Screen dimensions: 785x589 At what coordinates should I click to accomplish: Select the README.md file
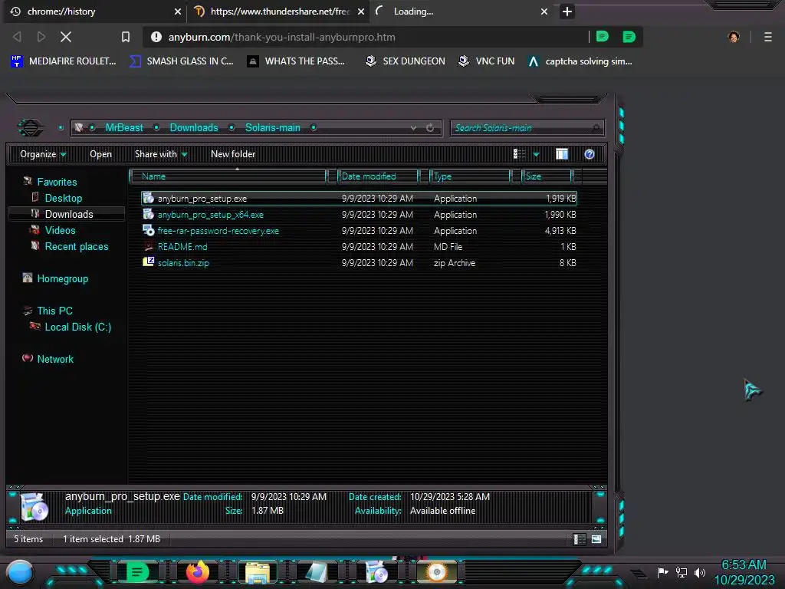(x=360, y=247)
